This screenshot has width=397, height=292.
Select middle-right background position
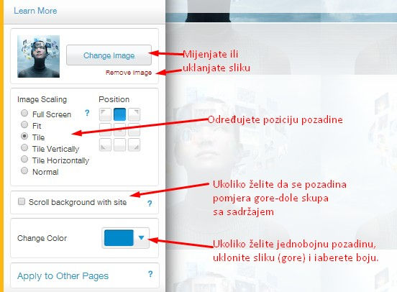tap(134, 129)
